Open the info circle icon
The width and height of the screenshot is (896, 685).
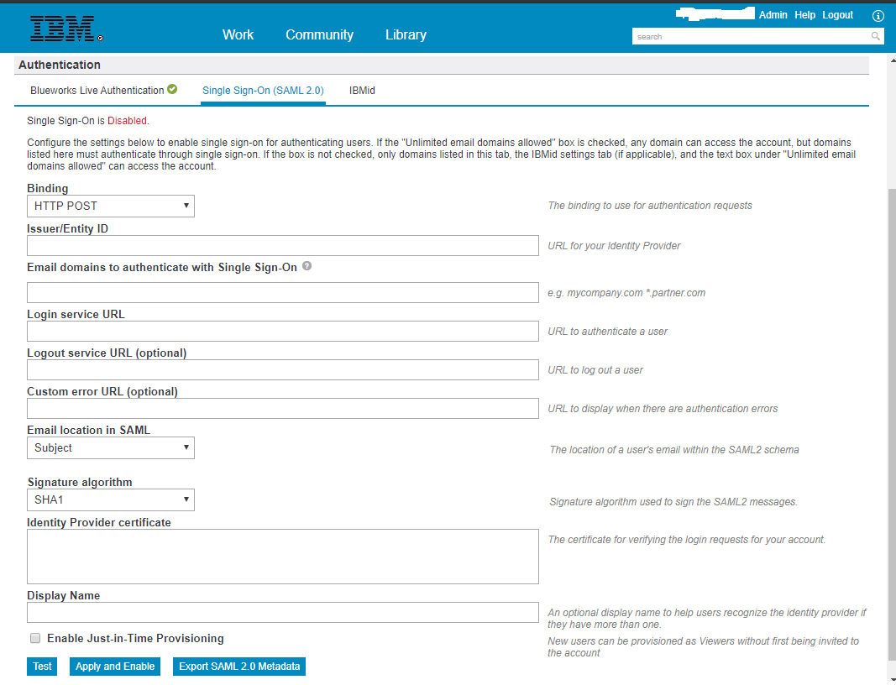coord(878,16)
